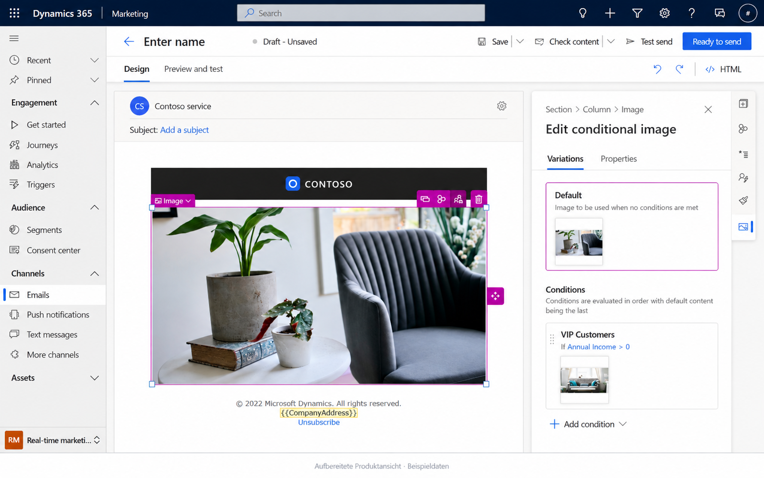This screenshot has height=478, width=764.
Task: Open the settings gear in top bar
Action: tap(664, 13)
